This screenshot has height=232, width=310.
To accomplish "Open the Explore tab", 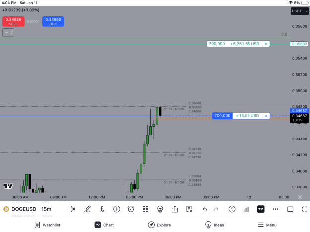I will click(159, 225).
